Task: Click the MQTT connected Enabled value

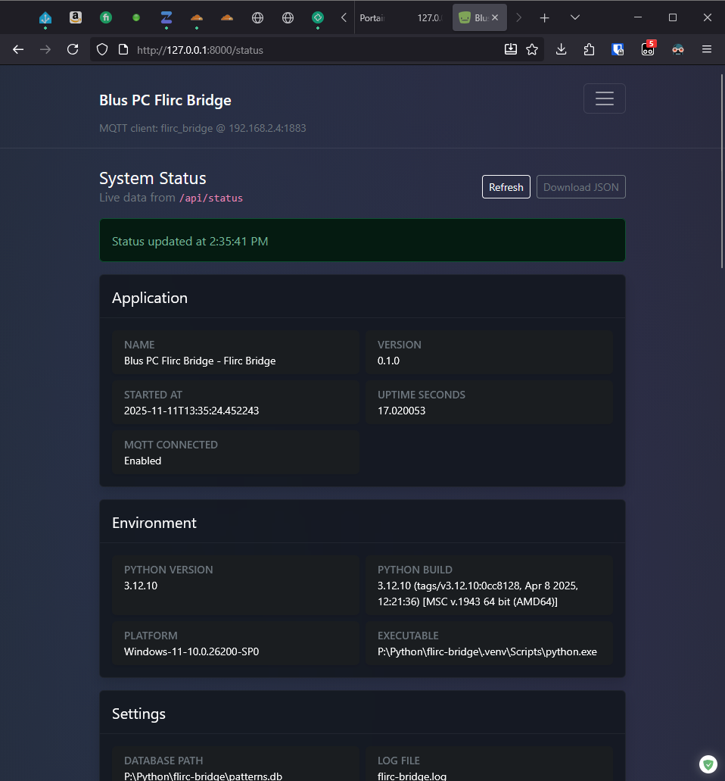Action: click(x=143, y=461)
